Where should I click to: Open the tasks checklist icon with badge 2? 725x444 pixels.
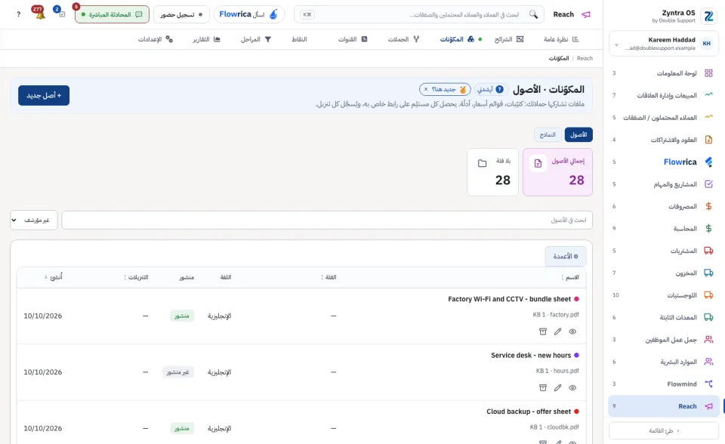pyautogui.click(x=60, y=13)
